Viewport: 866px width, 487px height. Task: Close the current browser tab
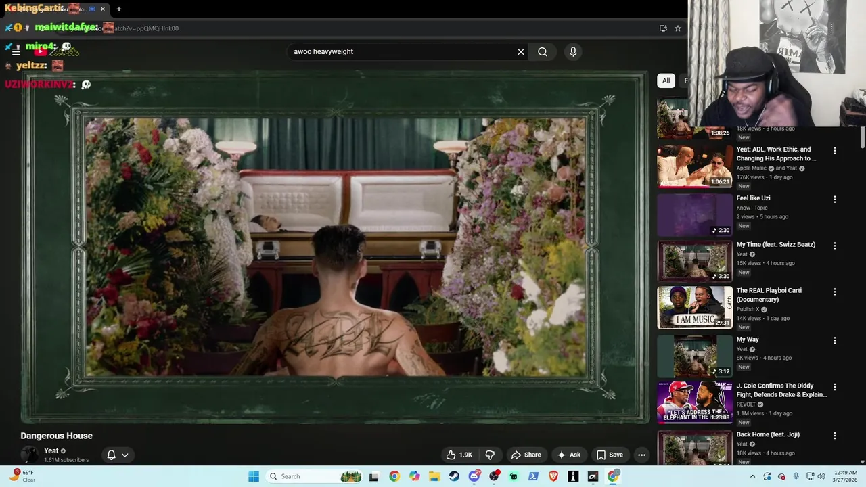click(103, 9)
